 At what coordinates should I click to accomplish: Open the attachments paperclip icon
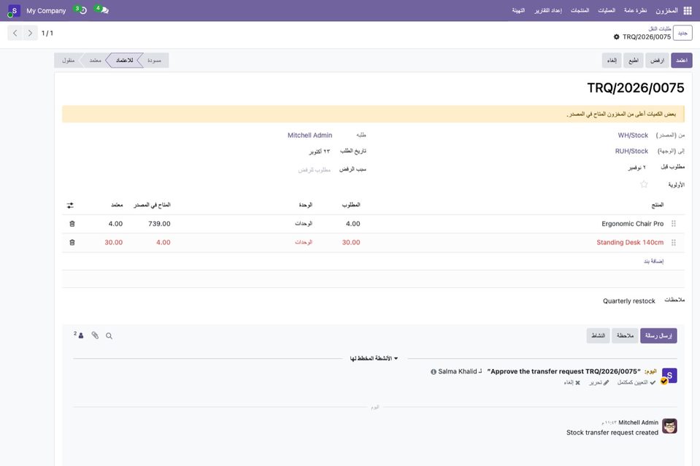[95, 335]
